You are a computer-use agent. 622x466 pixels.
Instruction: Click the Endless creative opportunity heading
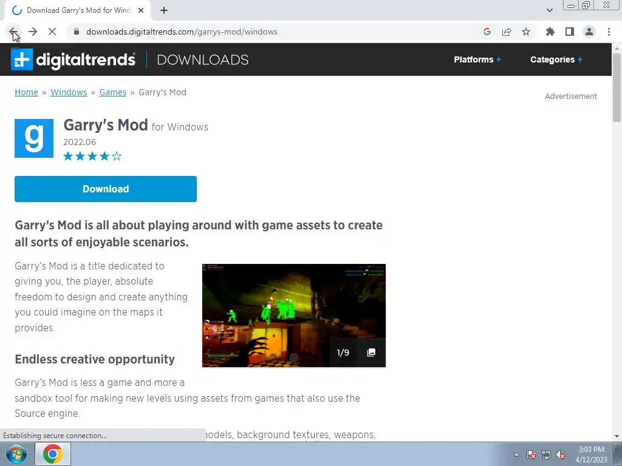(95, 359)
